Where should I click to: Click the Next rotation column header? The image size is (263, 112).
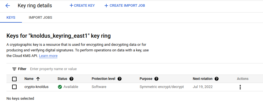click(x=203, y=79)
